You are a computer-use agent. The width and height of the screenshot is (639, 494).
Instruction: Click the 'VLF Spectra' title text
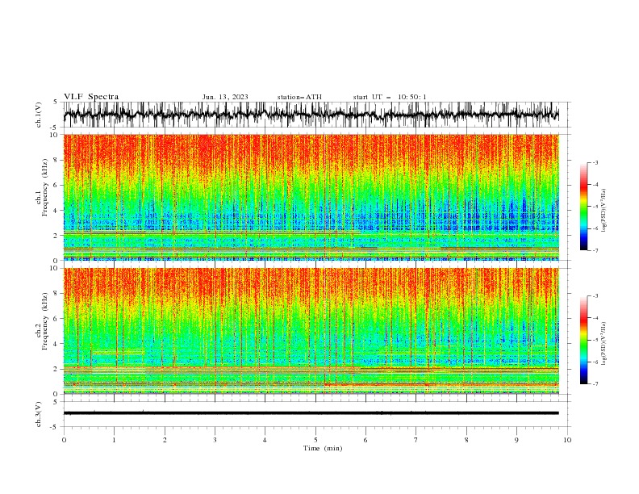pos(91,97)
